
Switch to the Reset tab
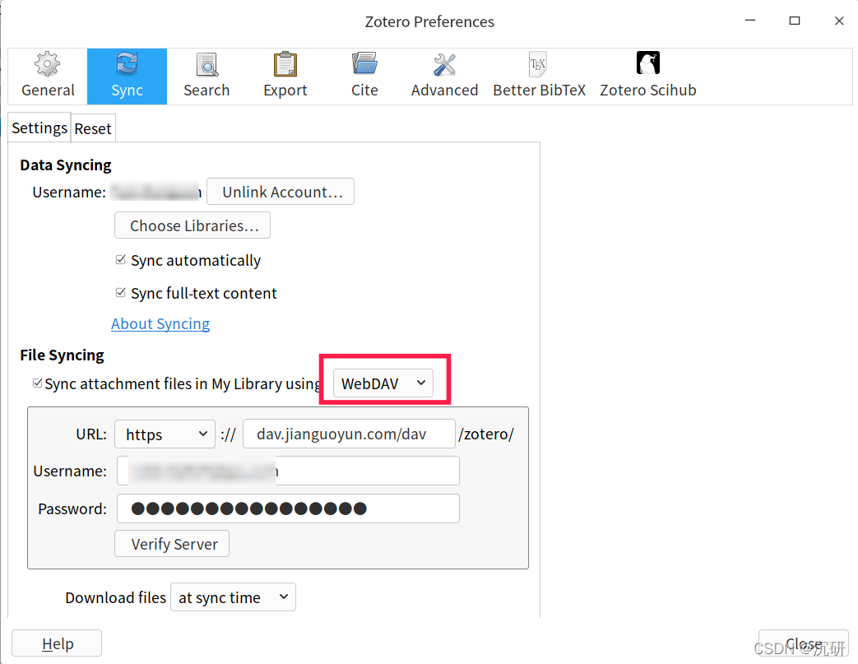pos(93,128)
